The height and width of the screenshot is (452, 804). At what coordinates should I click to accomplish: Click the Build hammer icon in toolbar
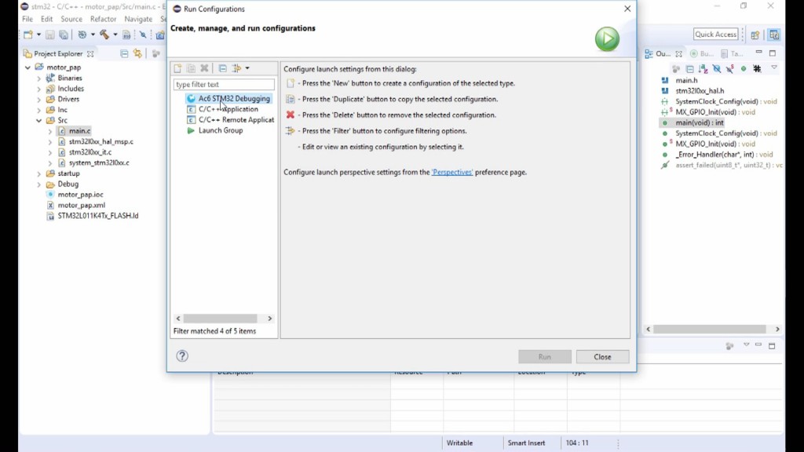point(104,35)
